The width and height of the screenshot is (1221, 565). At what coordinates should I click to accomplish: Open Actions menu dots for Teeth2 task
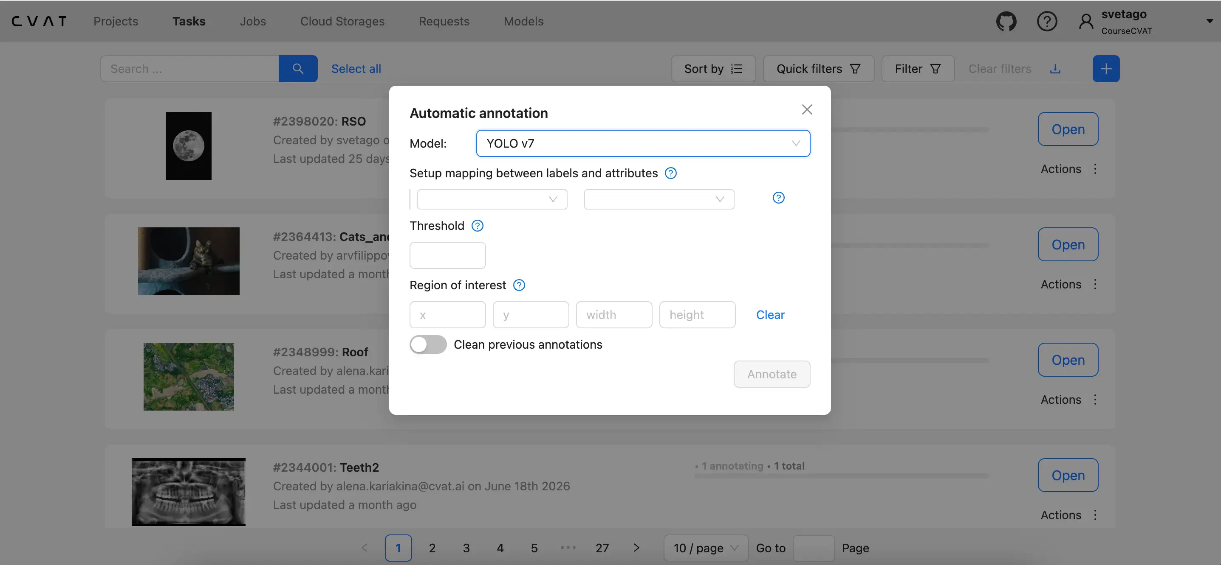[1095, 515]
